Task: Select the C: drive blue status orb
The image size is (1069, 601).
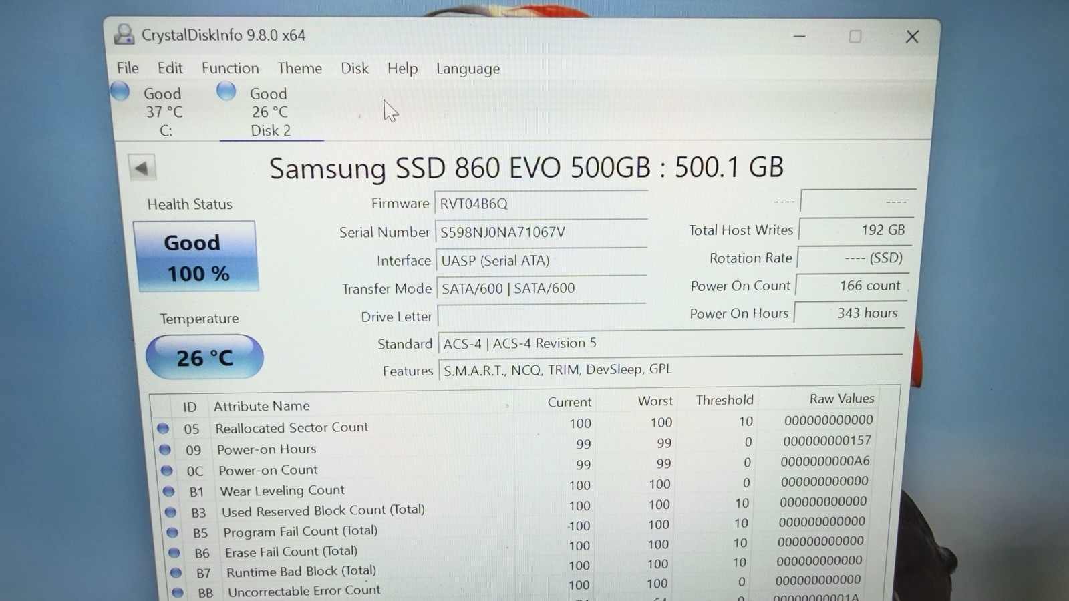Action: (x=120, y=91)
